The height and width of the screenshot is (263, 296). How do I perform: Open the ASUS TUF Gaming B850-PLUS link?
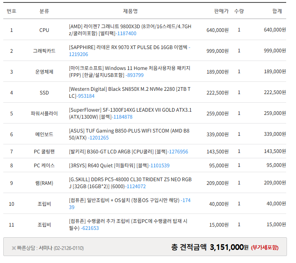point(129,134)
